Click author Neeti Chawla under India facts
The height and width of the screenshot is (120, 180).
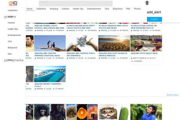(x=140, y=58)
